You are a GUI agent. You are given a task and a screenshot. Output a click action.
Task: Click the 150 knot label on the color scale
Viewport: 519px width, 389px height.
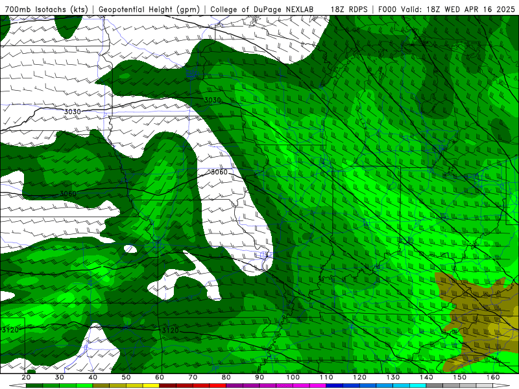pyautogui.click(x=460, y=377)
